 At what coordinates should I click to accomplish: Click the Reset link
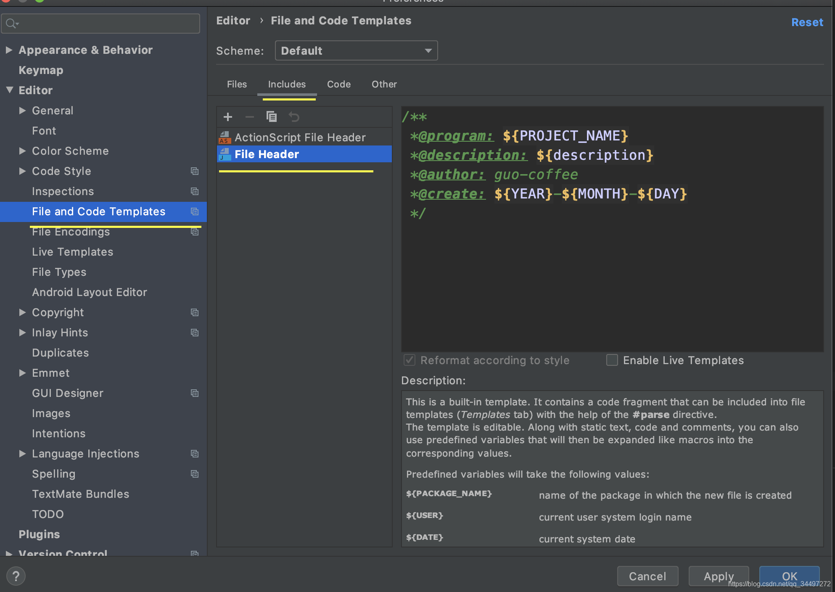[x=807, y=22]
